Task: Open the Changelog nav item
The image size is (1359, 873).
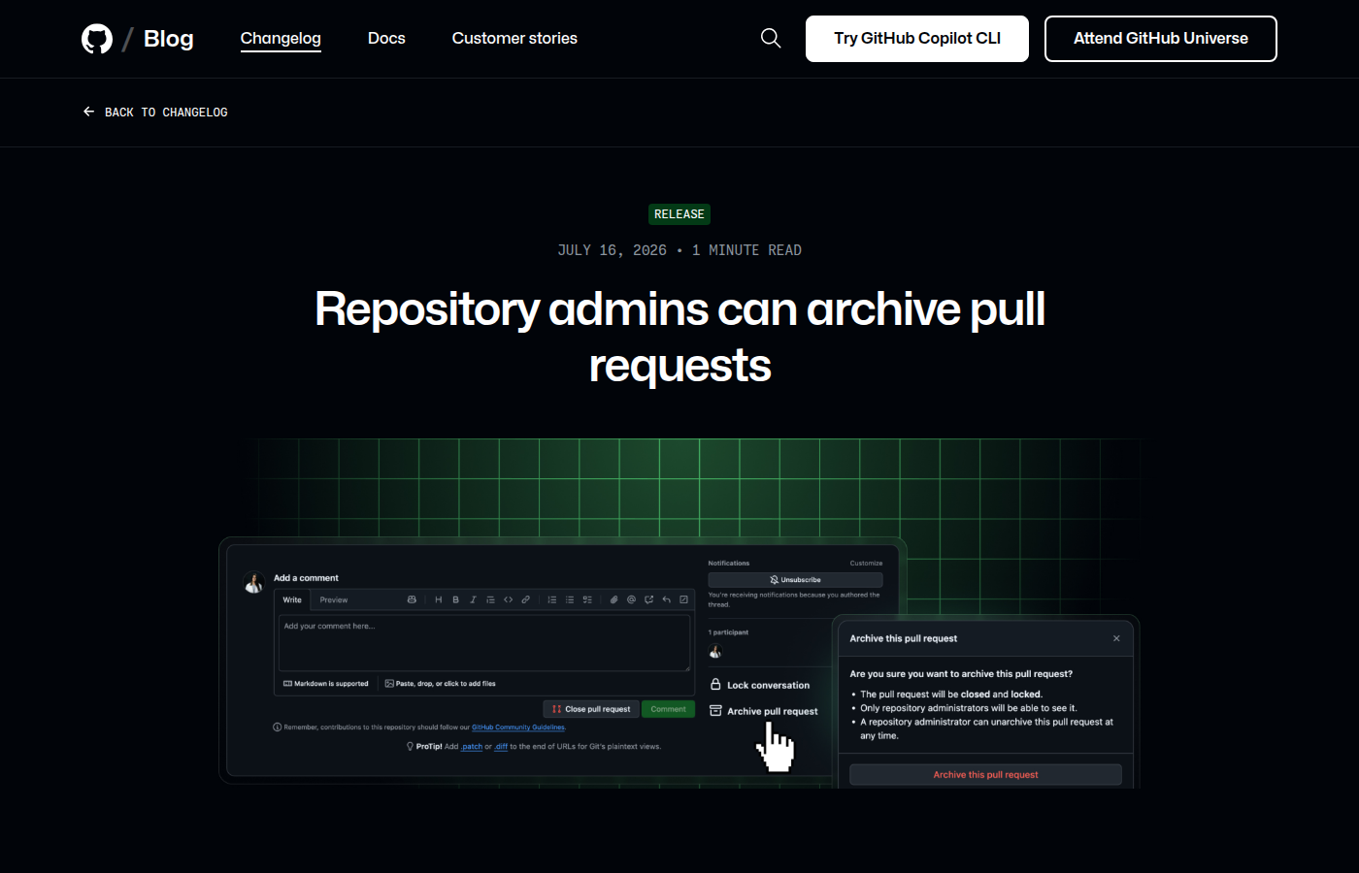Action: [281, 38]
